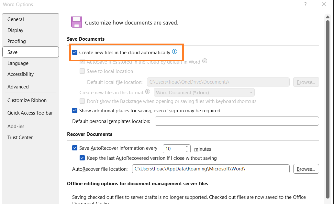334x204 pixels.
Task: Select Customize Ribbon in the sidebar
Action: point(27,100)
